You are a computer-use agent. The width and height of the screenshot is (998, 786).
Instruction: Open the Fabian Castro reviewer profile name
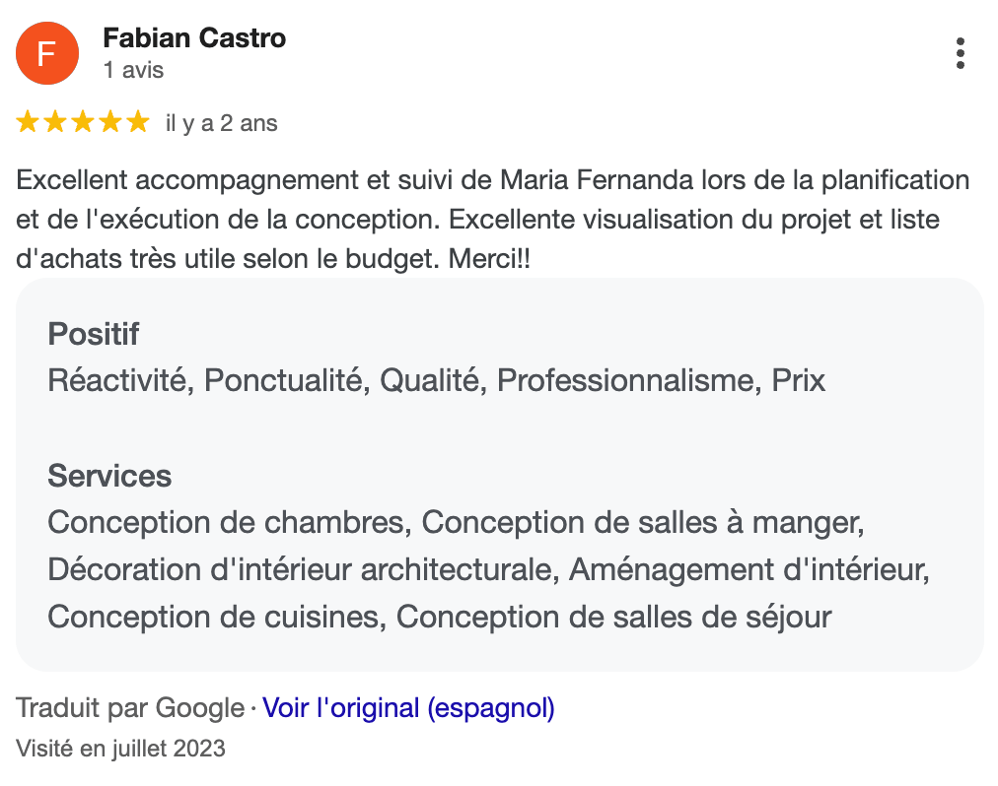coord(194,38)
